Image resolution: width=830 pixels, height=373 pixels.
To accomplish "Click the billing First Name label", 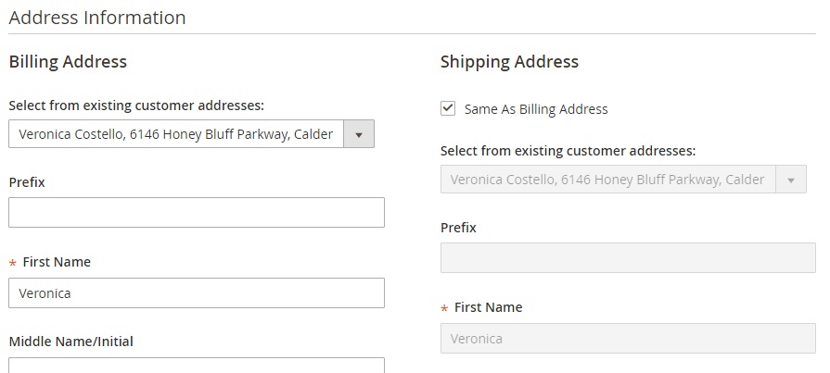I will click(x=57, y=262).
